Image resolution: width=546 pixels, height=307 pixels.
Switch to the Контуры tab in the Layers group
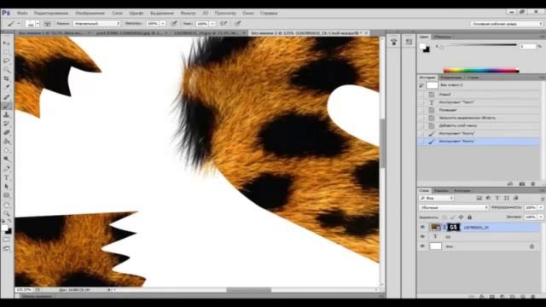(462, 191)
